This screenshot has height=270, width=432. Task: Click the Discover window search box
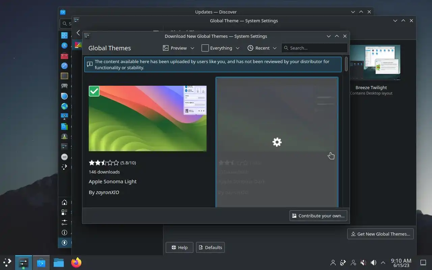click(x=66, y=24)
